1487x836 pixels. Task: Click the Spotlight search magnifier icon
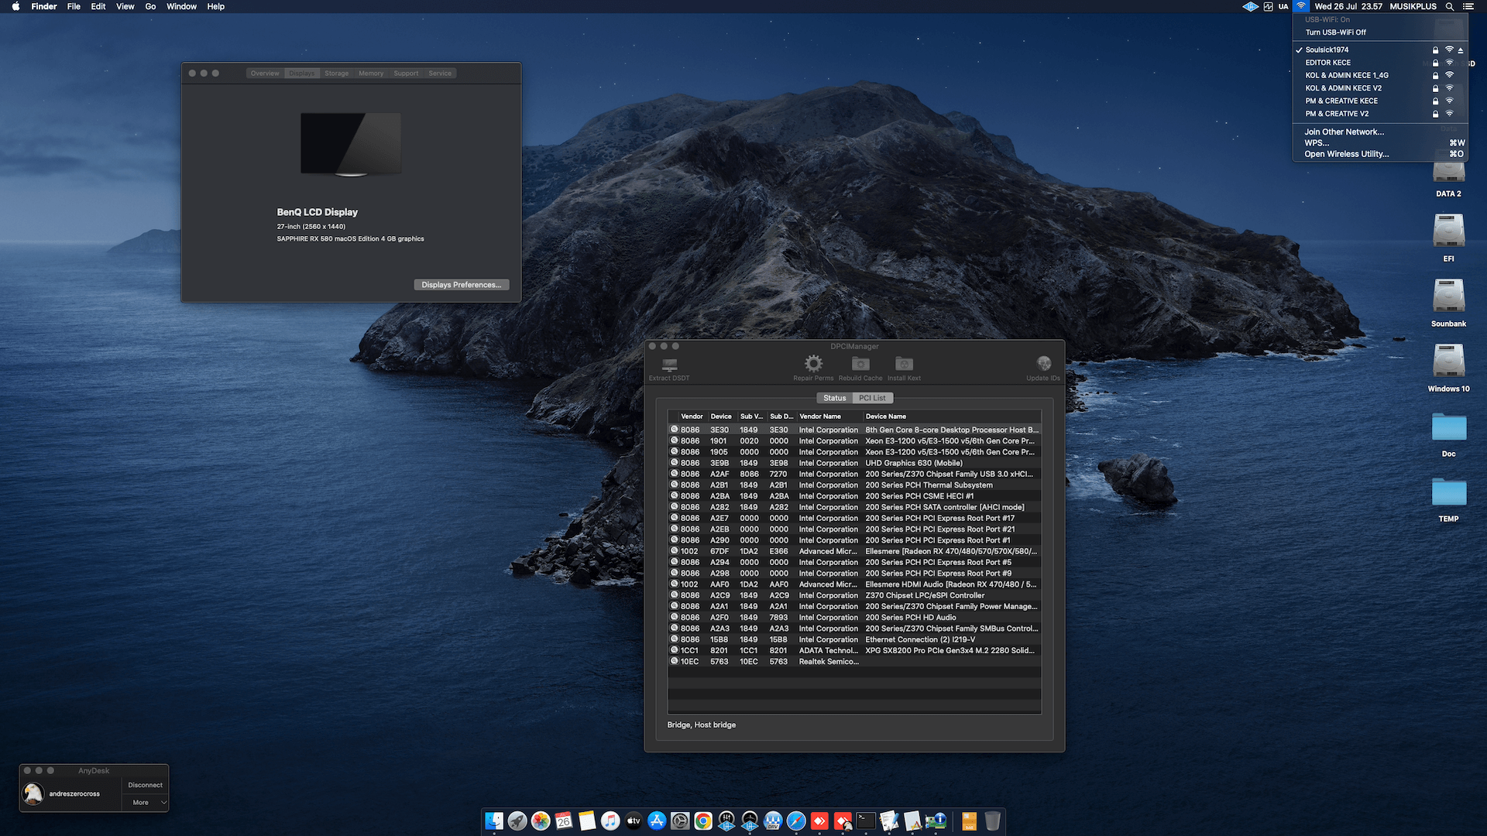click(1449, 6)
